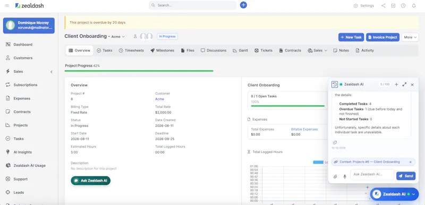Open Settings gear in top bar
The image size is (425, 205).
pyautogui.click(x=364, y=6)
